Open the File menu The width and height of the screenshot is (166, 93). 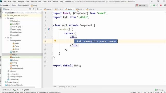click(5, 2)
